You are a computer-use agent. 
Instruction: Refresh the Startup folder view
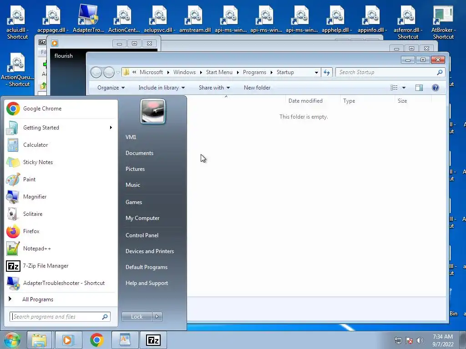[x=327, y=72]
